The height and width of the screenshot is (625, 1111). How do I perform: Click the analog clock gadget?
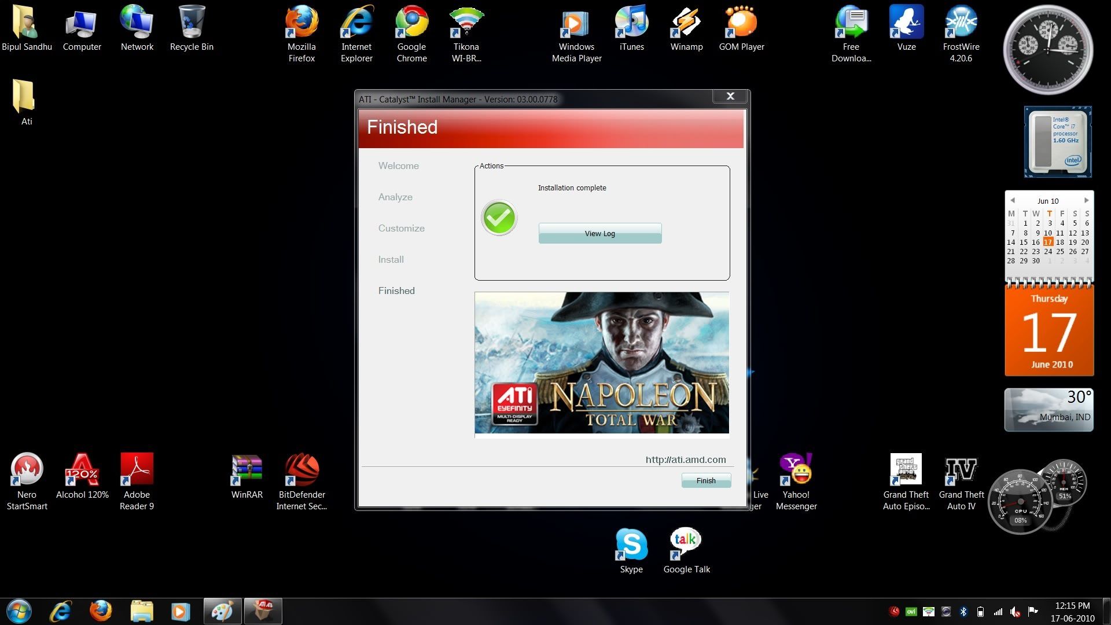click(1048, 50)
